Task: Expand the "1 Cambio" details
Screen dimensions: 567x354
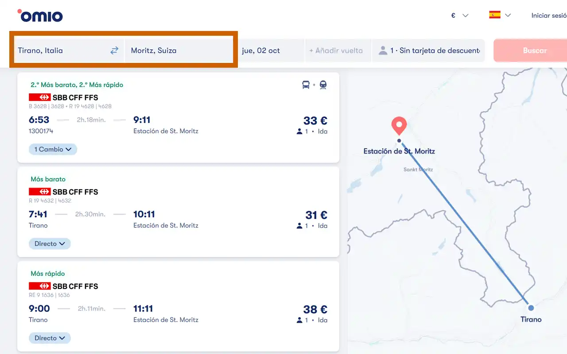Action: point(53,150)
